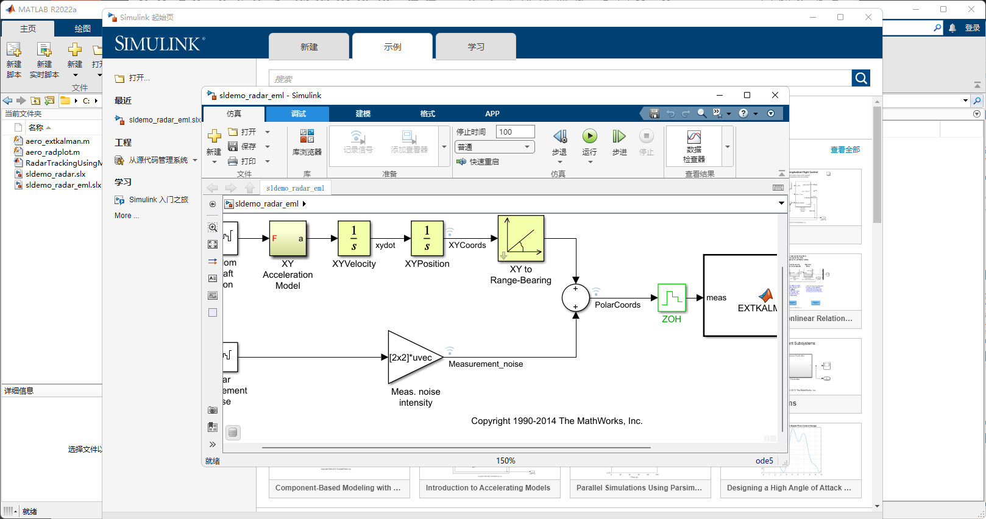The image size is (986, 519).
Task: Click the save icon in quick access toolbar
Action: click(654, 113)
